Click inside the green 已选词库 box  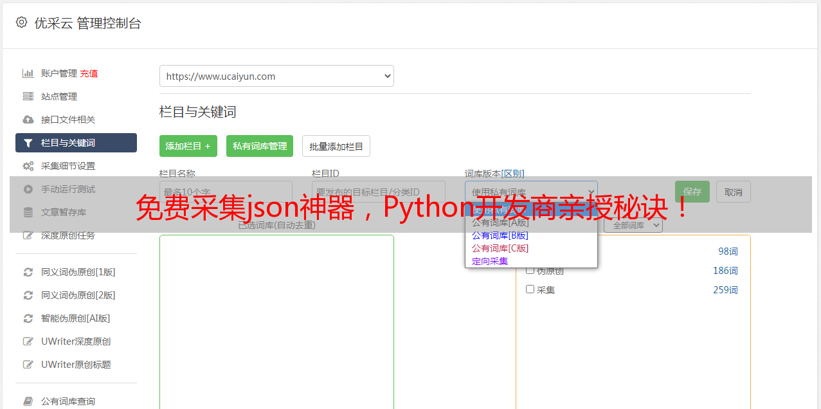coord(276,322)
